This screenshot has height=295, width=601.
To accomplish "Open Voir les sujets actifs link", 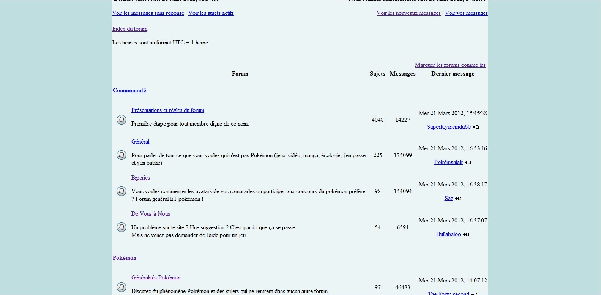I will [x=211, y=13].
